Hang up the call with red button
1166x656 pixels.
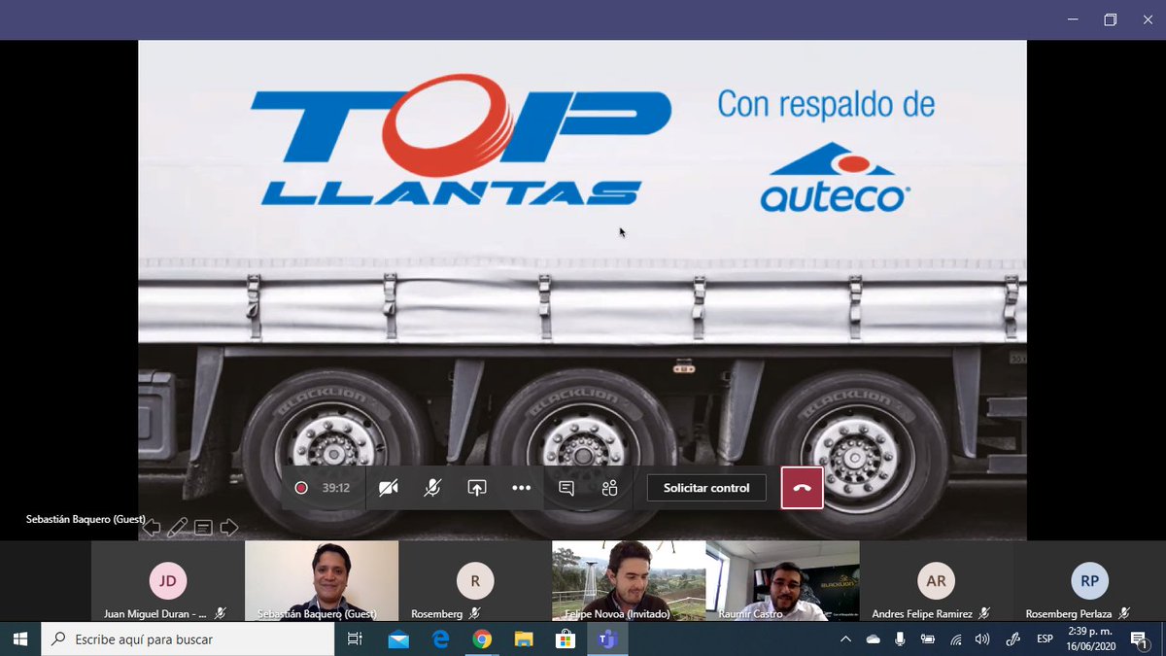(803, 488)
